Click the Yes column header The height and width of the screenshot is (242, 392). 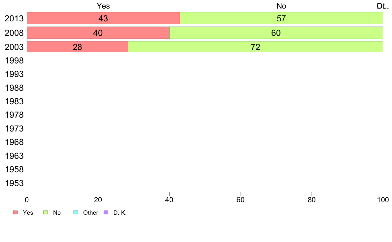point(103,6)
